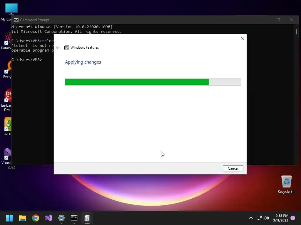Image resolution: width=301 pixels, height=225 pixels.
Task: Click the Command Prompt title bar icon
Action: click(x=16, y=20)
